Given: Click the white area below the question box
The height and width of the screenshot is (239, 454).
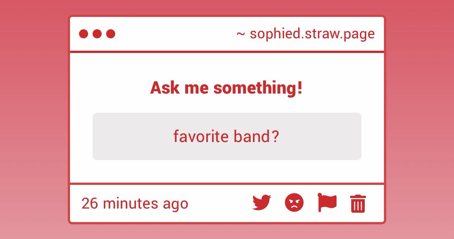Looking at the screenshot, I should [x=226, y=171].
